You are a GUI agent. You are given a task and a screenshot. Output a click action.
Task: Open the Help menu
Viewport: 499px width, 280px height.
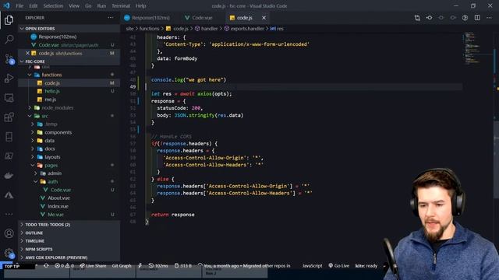pyautogui.click(x=140, y=5)
